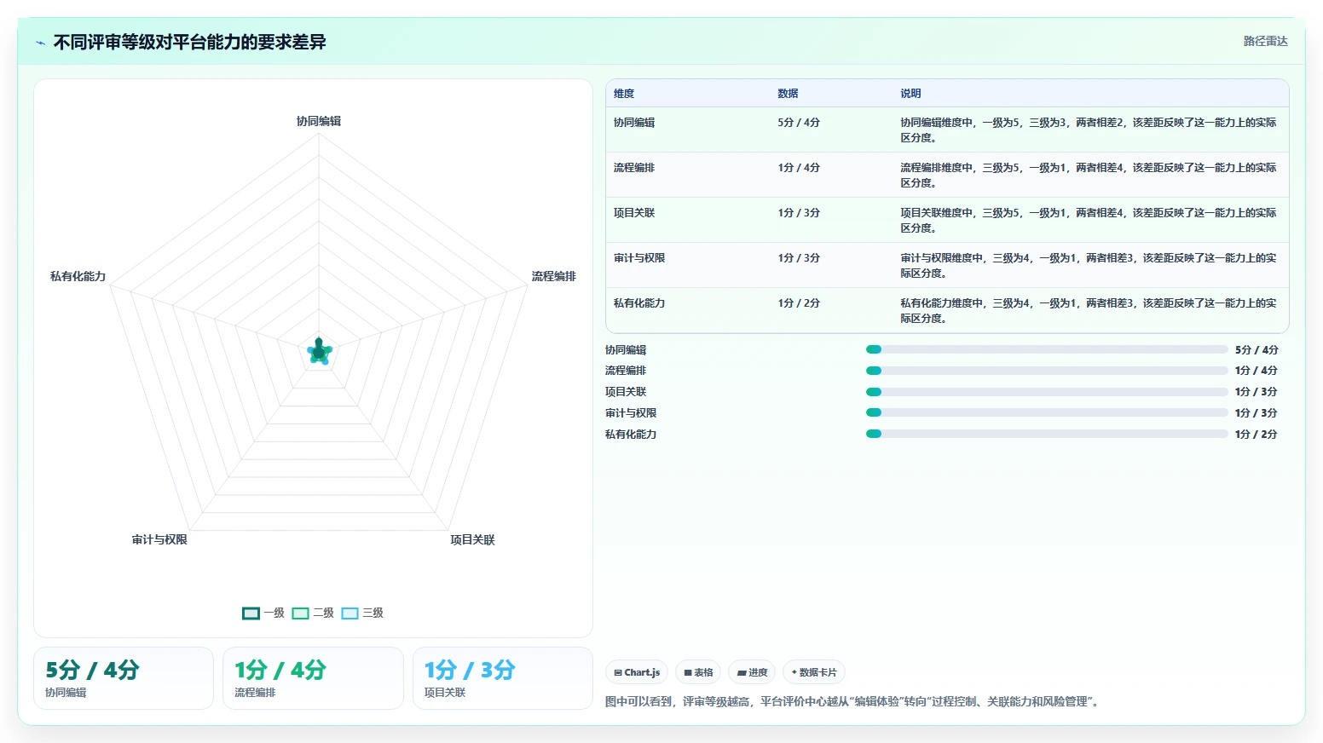Click the 1分 / 2分 value in table
Screen dimensions: 1323x743
799,303
